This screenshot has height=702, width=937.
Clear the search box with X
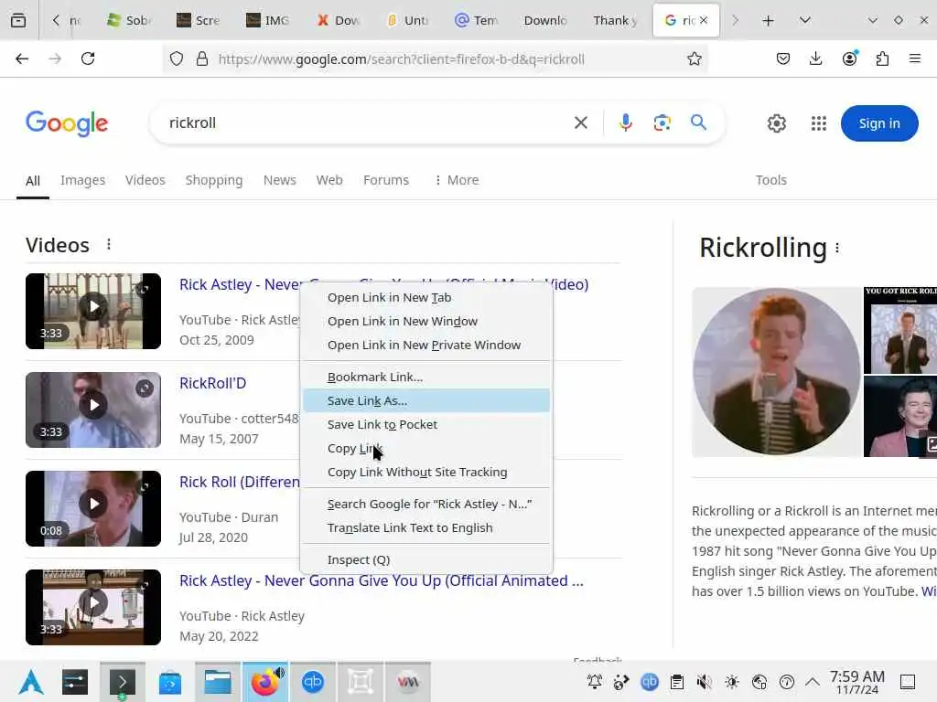[x=581, y=123]
